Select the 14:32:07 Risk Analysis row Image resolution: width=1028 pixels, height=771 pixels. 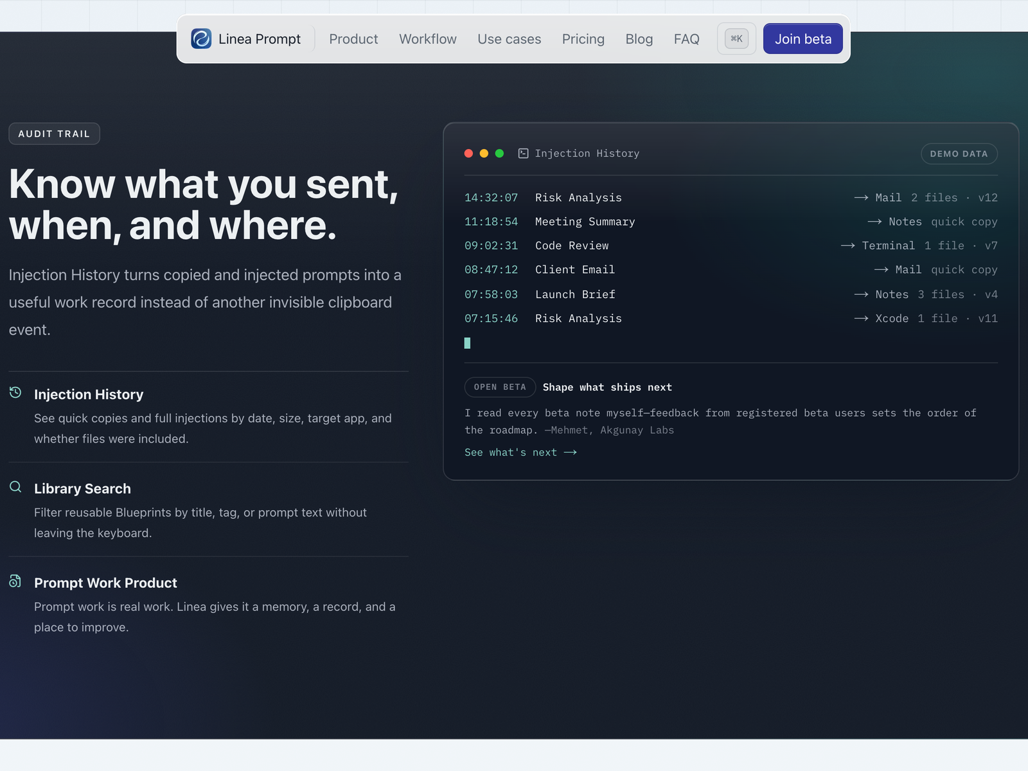pos(731,198)
